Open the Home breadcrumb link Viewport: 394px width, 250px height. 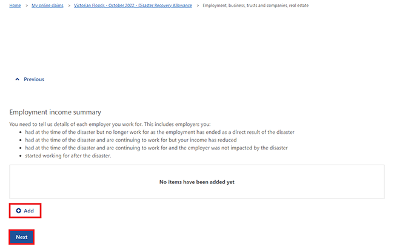tap(15, 5)
